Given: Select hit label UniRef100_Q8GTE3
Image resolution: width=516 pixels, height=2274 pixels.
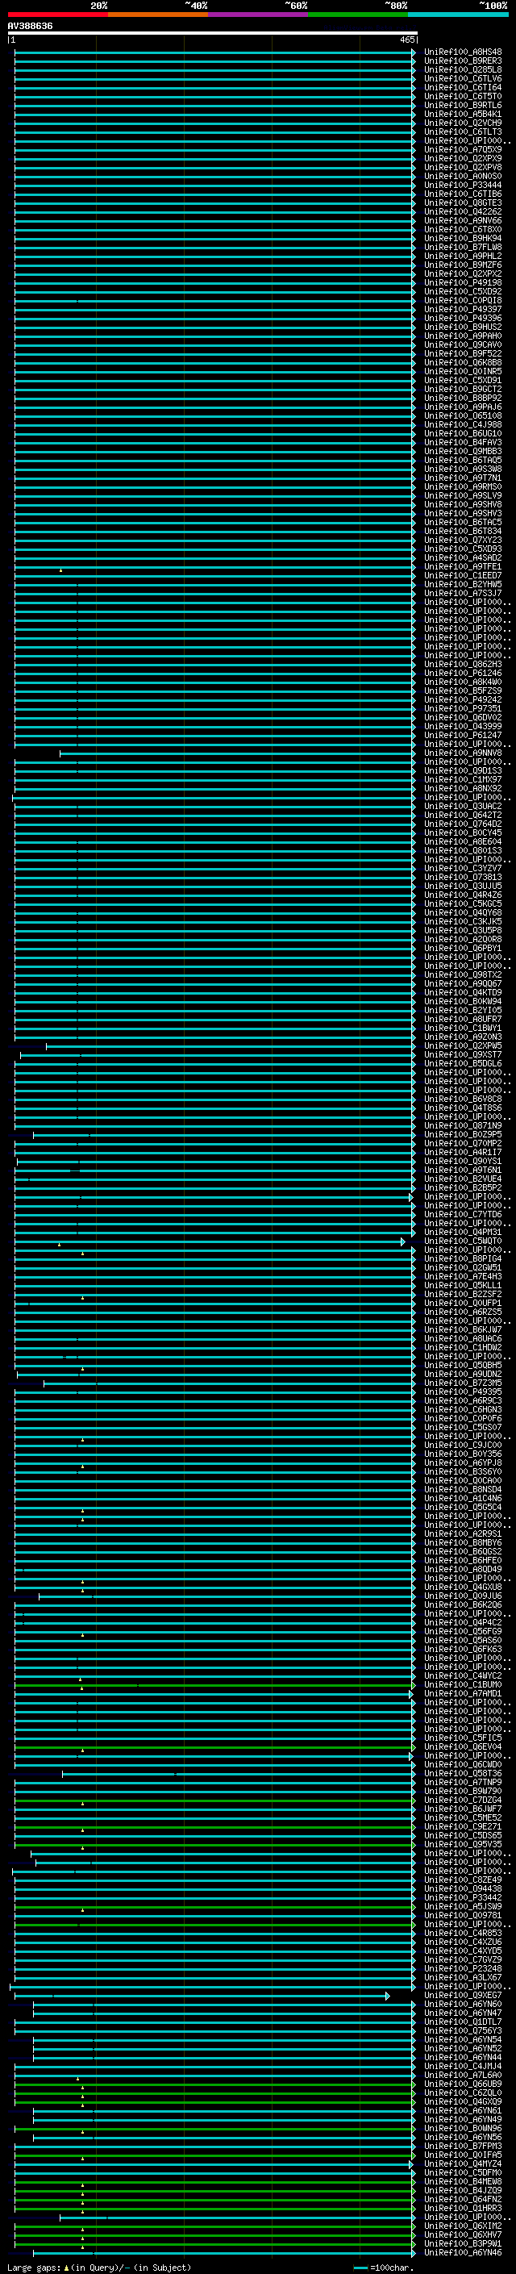Looking at the screenshot, I should [x=463, y=203].
